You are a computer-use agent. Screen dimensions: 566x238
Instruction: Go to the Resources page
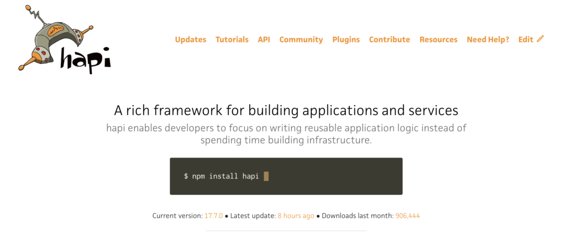438,40
